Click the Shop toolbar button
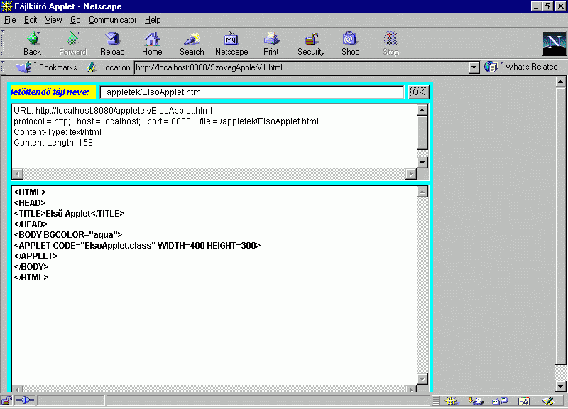 point(350,43)
